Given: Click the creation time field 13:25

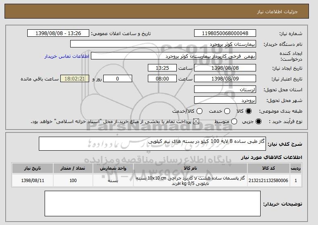Looking at the screenshot, I should [x=162, y=68].
